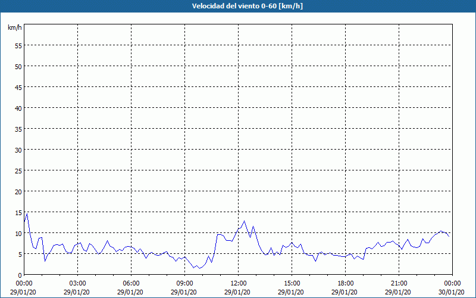Image resolution: width=476 pixels, height=298 pixels.
Task: Click the 55 value on the y-axis
Action: tap(18, 45)
